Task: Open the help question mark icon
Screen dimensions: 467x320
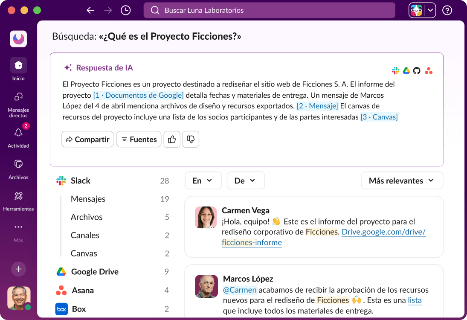Action: 447,10
